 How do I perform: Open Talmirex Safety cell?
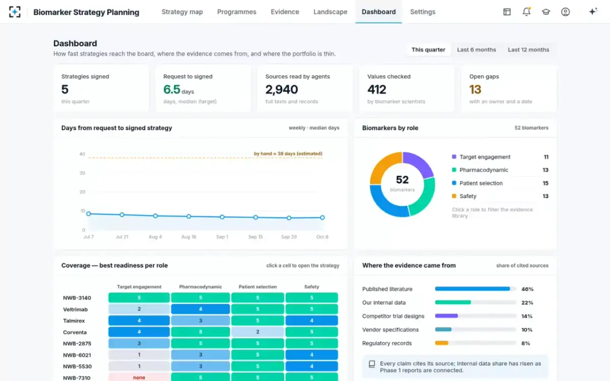coord(312,321)
